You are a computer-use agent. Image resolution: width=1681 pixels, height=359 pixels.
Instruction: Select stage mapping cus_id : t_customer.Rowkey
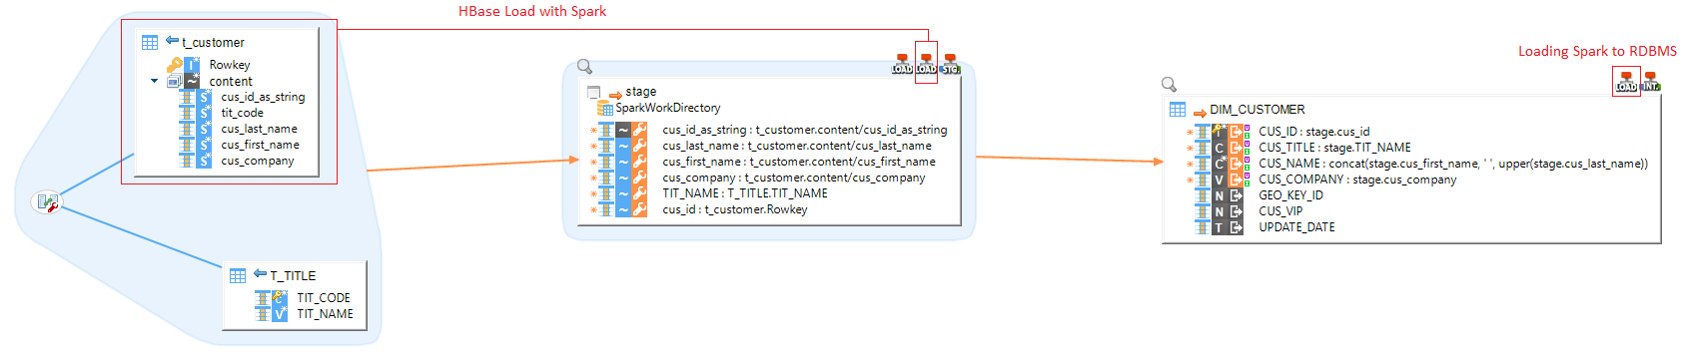click(x=735, y=209)
